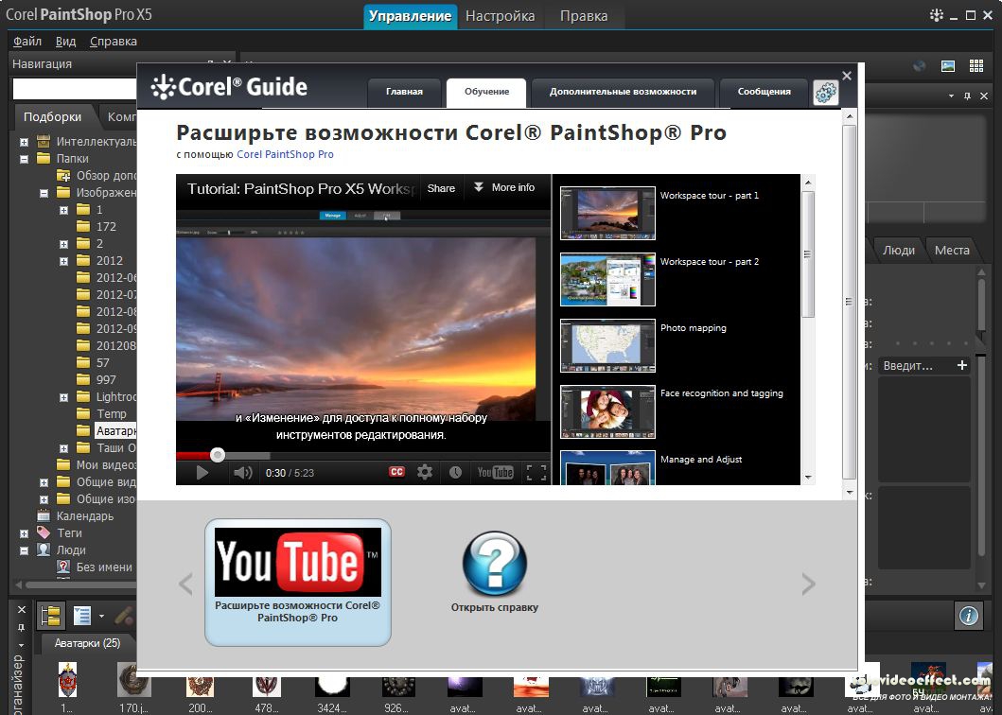Open the Сообщения tab
The image size is (1002, 715).
coord(765,92)
